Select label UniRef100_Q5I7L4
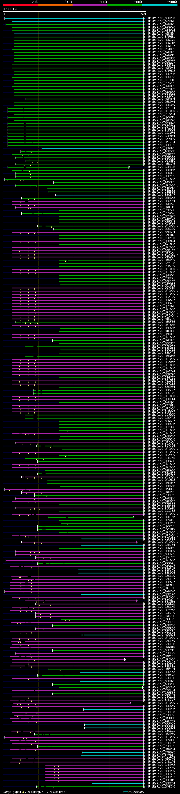The width and height of the screenshot is (180, 794). (x=161, y=142)
